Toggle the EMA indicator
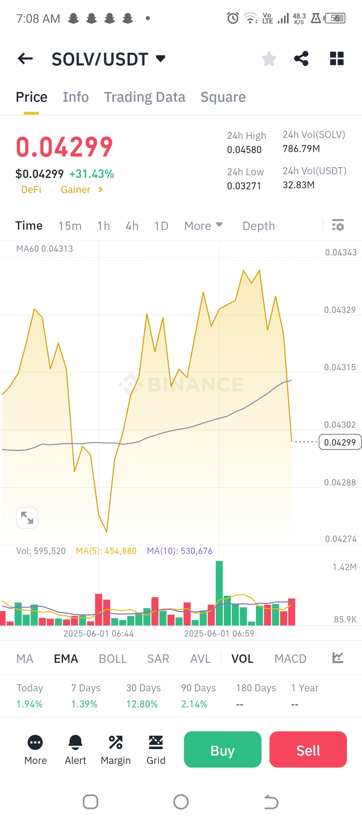Screen dimensions: 362x826 point(66,659)
